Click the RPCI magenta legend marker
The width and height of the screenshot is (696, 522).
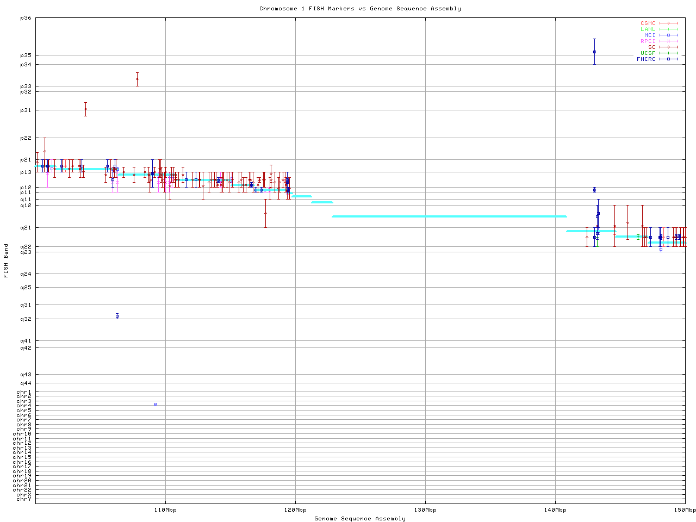click(668, 41)
